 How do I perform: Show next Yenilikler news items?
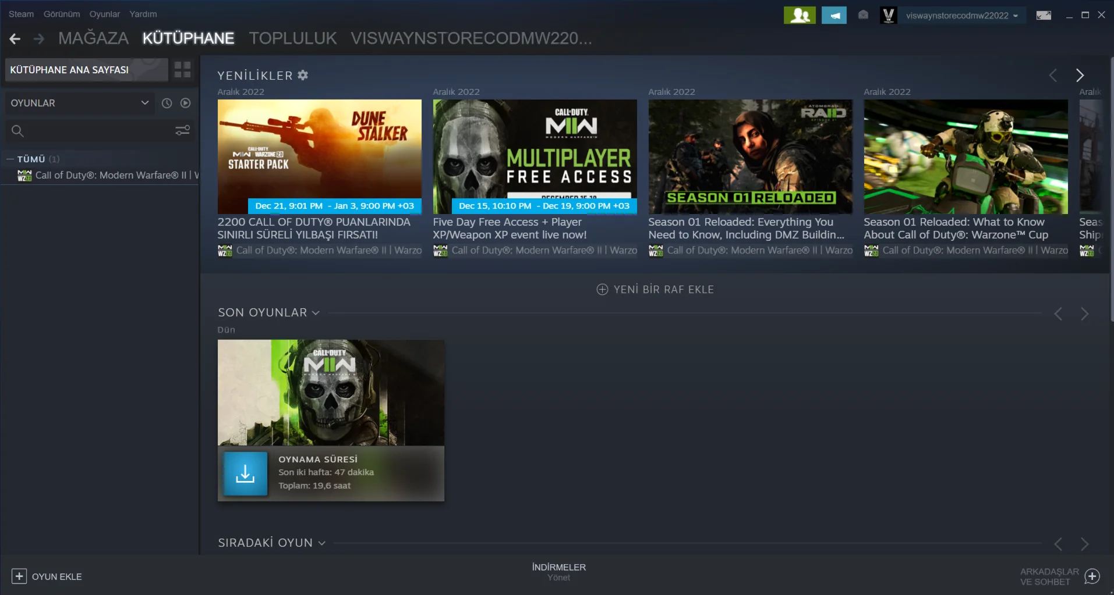point(1080,75)
